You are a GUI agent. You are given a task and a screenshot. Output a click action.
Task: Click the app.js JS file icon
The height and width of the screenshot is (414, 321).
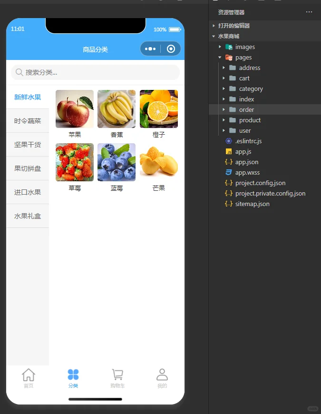coord(229,151)
